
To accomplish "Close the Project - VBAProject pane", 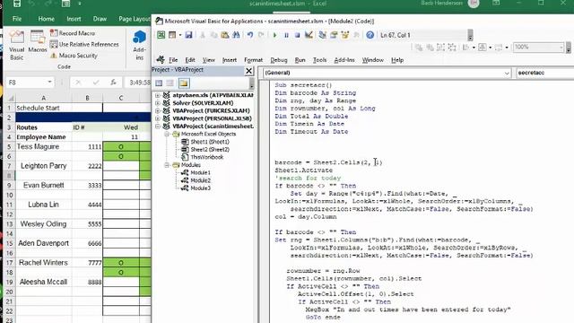I will (x=249, y=70).
